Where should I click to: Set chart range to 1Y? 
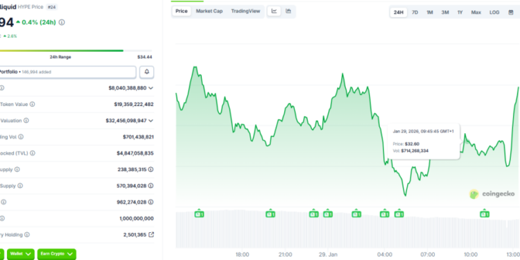point(460,12)
